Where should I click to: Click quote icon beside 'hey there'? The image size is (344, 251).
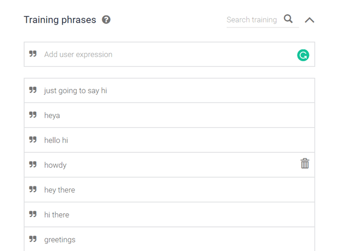tap(33, 190)
